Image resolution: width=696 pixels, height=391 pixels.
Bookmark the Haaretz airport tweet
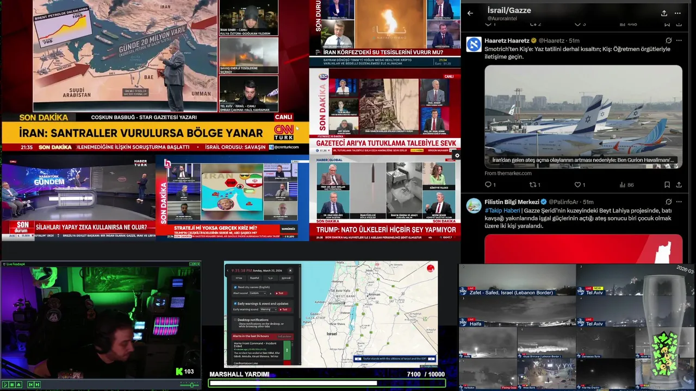click(667, 185)
